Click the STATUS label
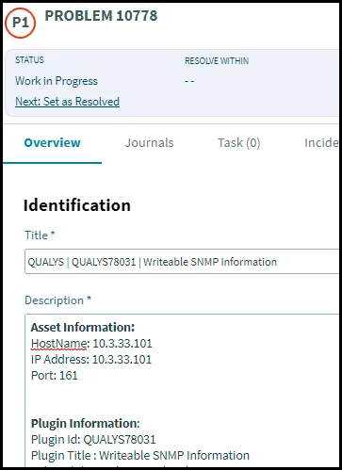The width and height of the screenshot is (342, 470). (x=30, y=60)
